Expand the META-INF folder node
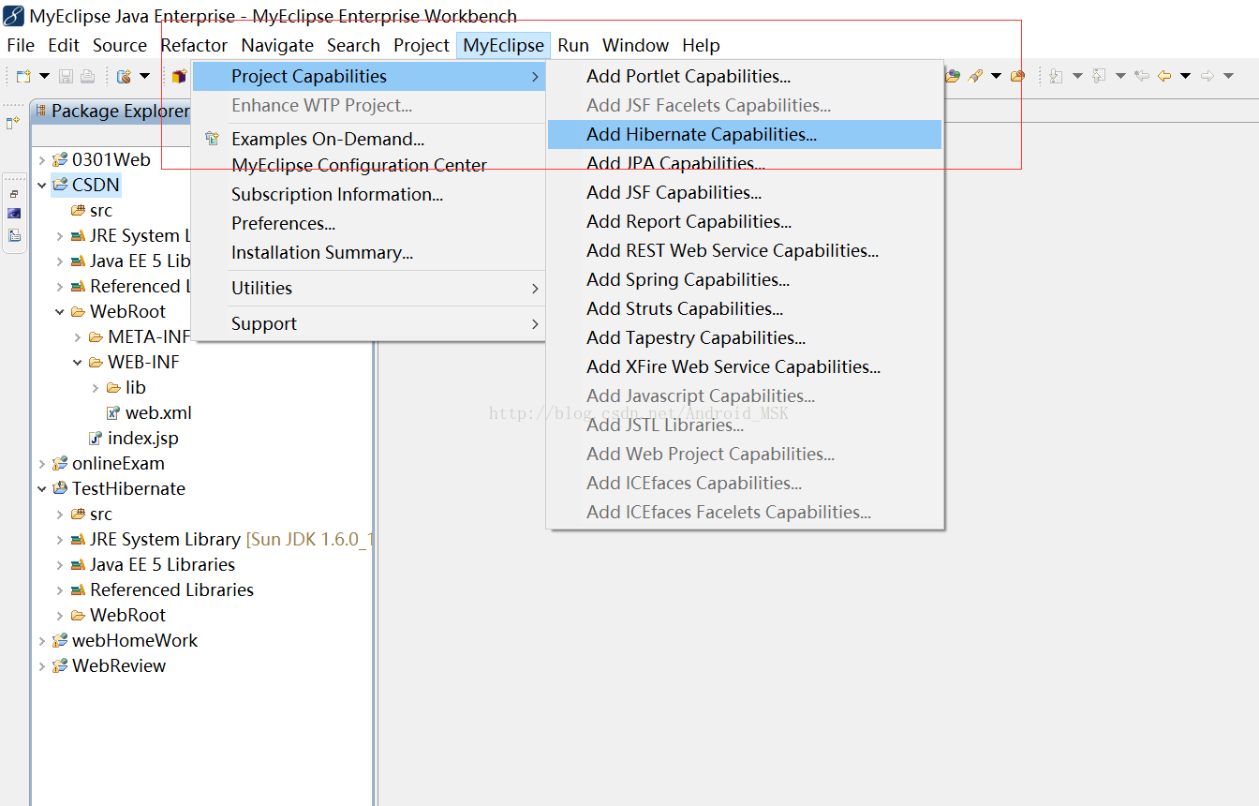 click(78, 337)
